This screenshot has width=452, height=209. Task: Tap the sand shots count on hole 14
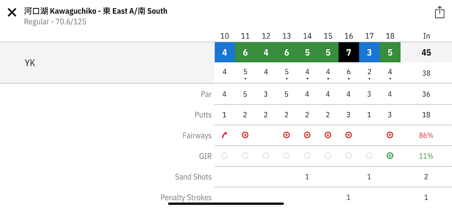[307, 177]
